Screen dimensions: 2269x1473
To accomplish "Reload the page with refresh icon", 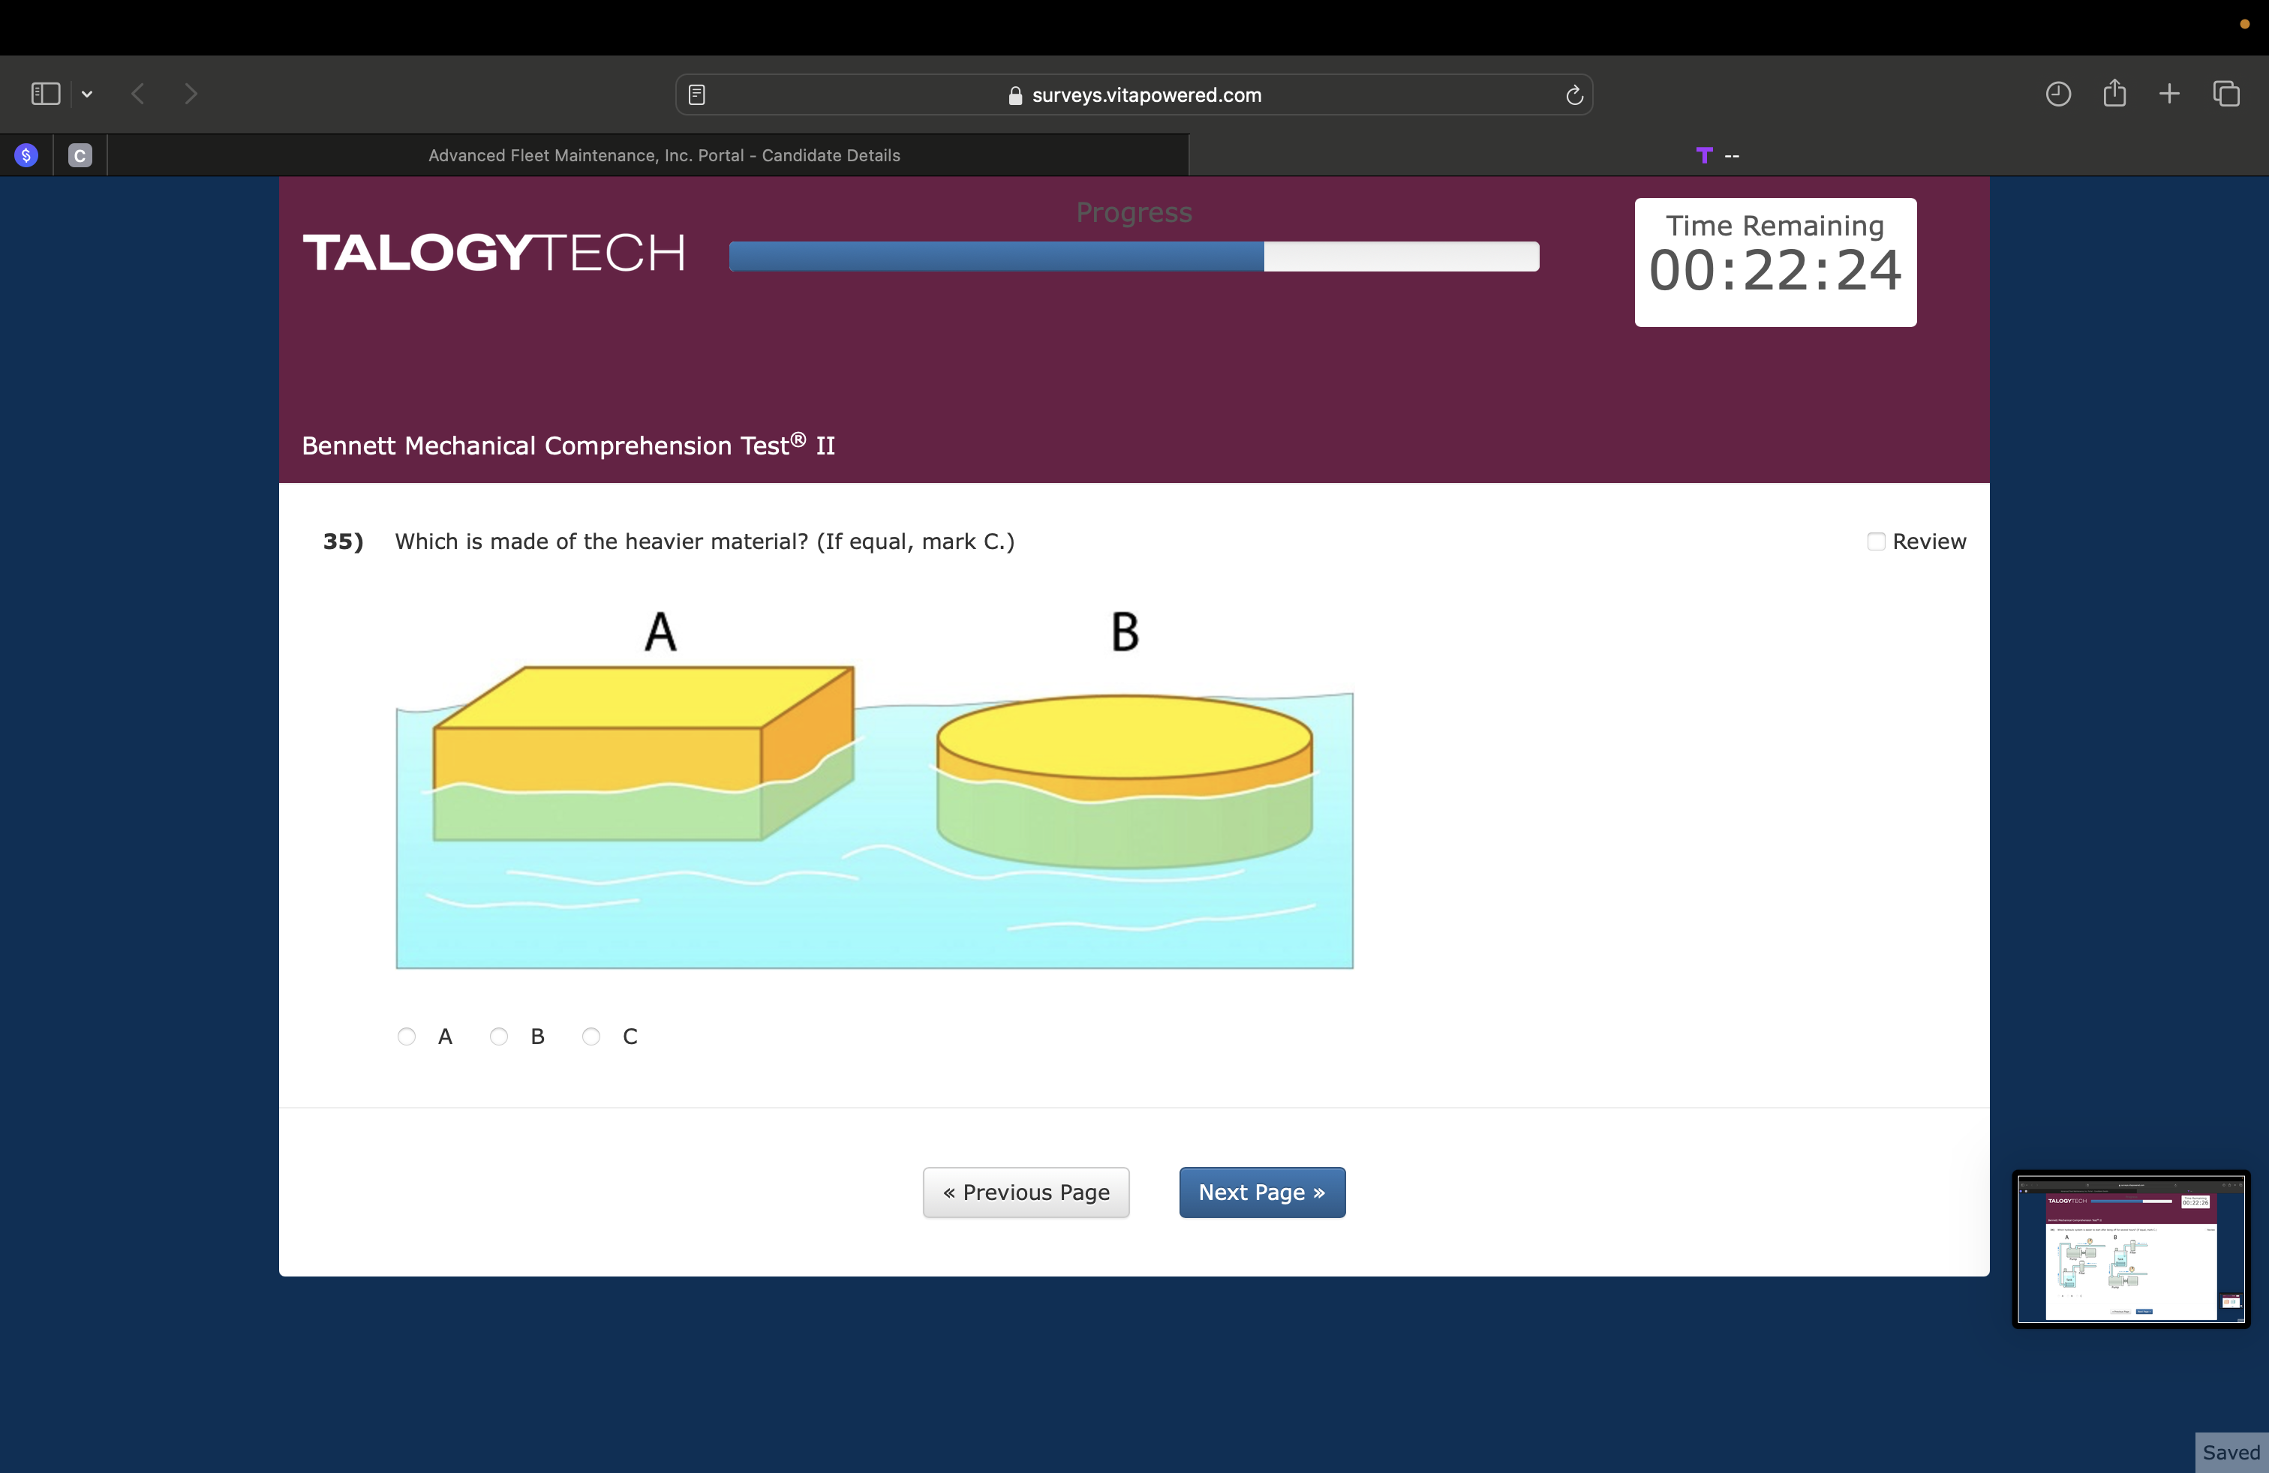I will point(1574,94).
